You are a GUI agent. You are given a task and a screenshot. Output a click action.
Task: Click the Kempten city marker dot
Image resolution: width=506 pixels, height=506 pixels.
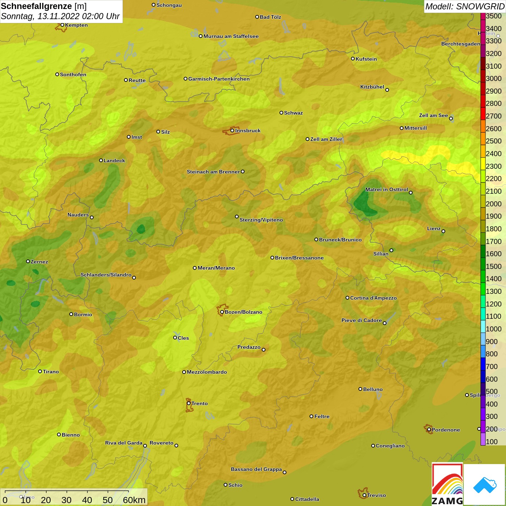point(62,25)
